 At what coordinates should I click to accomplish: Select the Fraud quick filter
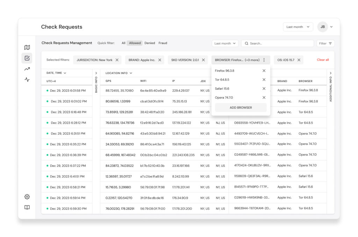163,43
